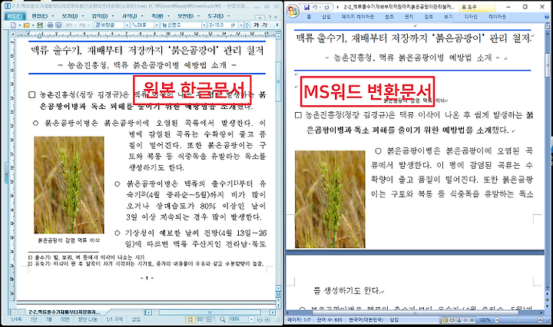The width and height of the screenshot is (553, 327).
Task: Click Save icon in Hangul toolbar
Action: click(40, 25)
